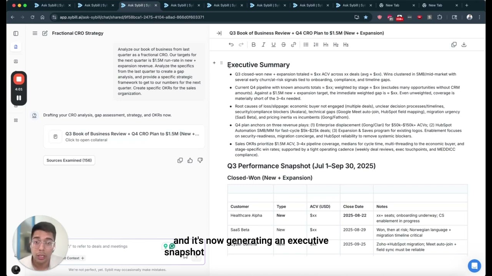
Task: Focus the address bar URL
Action: [132, 17]
